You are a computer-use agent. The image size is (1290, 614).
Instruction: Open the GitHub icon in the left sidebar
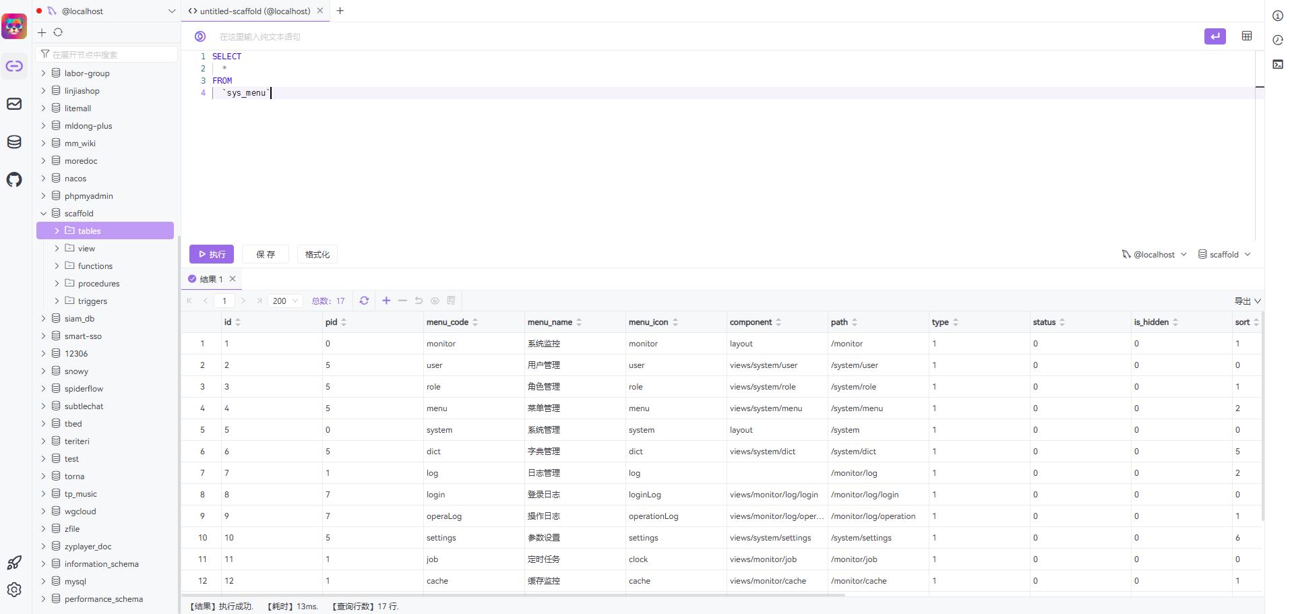(x=14, y=180)
